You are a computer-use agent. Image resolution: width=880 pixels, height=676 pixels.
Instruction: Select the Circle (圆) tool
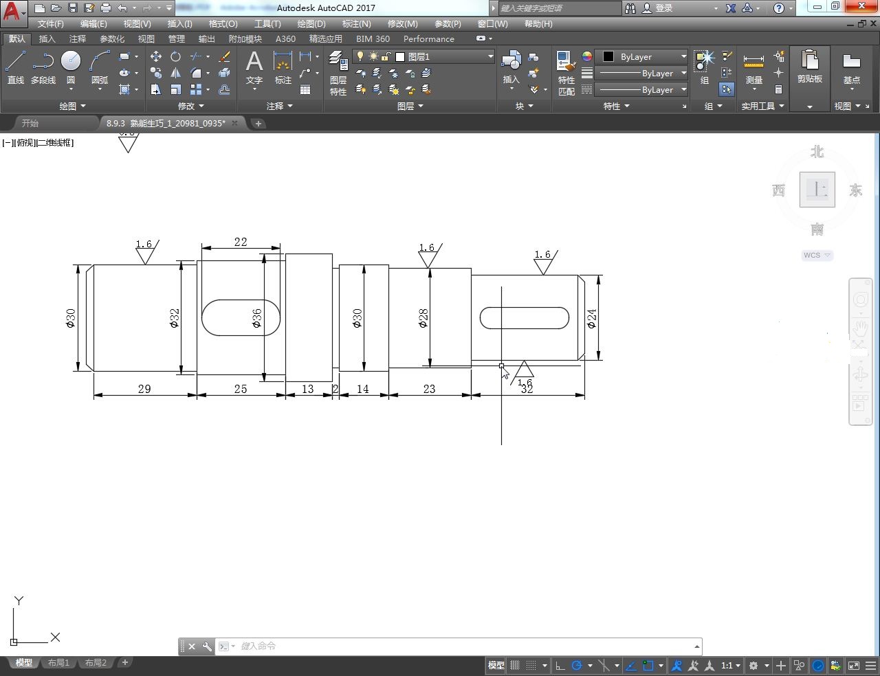coord(71,62)
